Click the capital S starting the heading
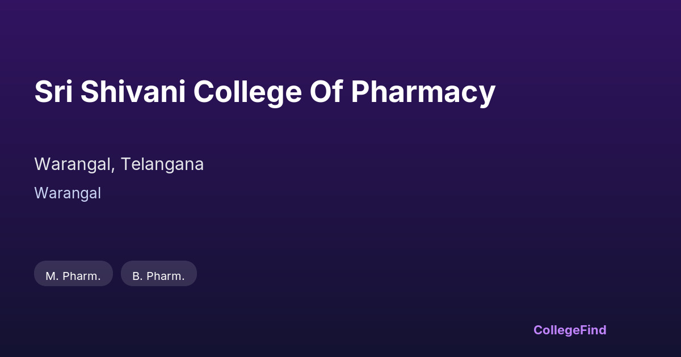 coord(42,92)
